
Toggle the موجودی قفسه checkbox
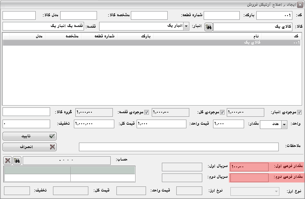[147, 112]
